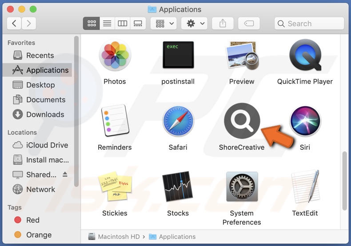Switch to list view
Screen dimensions: 351x246
click(x=107, y=23)
